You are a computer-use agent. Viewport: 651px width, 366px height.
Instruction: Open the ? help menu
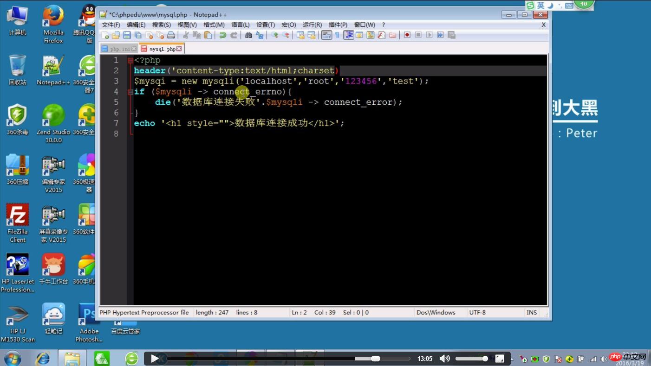tap(384, 25)
